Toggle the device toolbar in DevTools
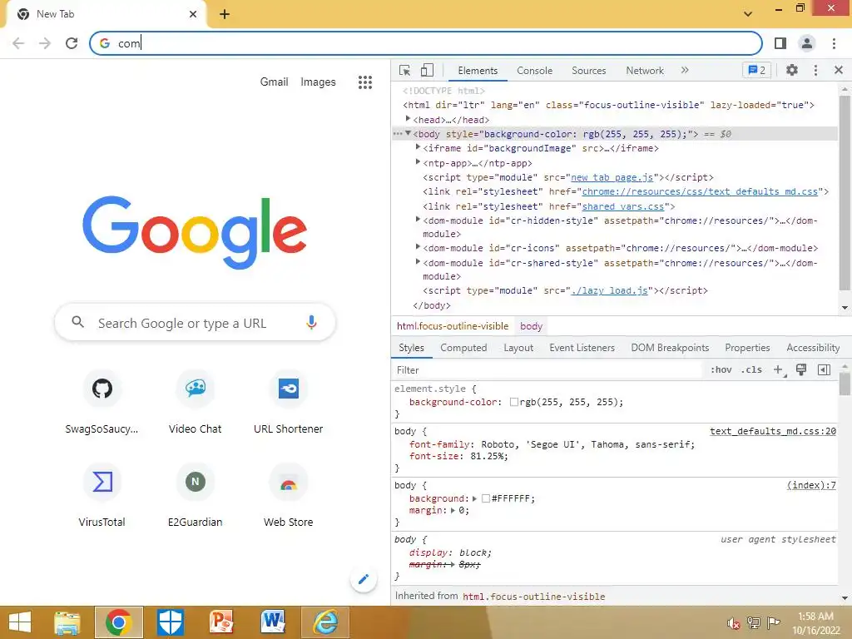This screenshot has width=852, height=639. tap(427, 70)
